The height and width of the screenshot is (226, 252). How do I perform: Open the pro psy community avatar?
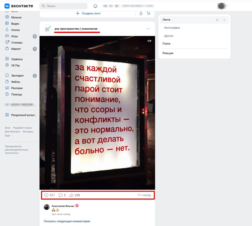point(48,29)
